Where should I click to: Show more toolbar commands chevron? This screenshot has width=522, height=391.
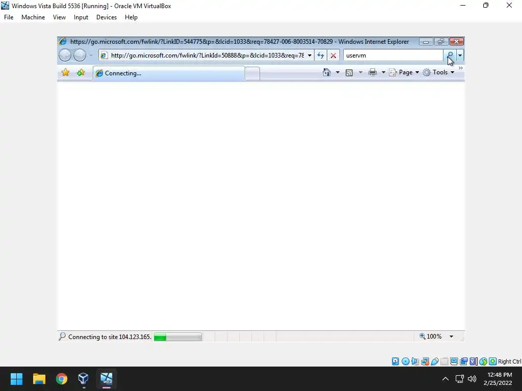point(461,68)
